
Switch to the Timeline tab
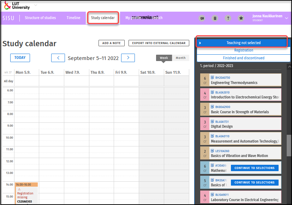click(x=73, y=18)
